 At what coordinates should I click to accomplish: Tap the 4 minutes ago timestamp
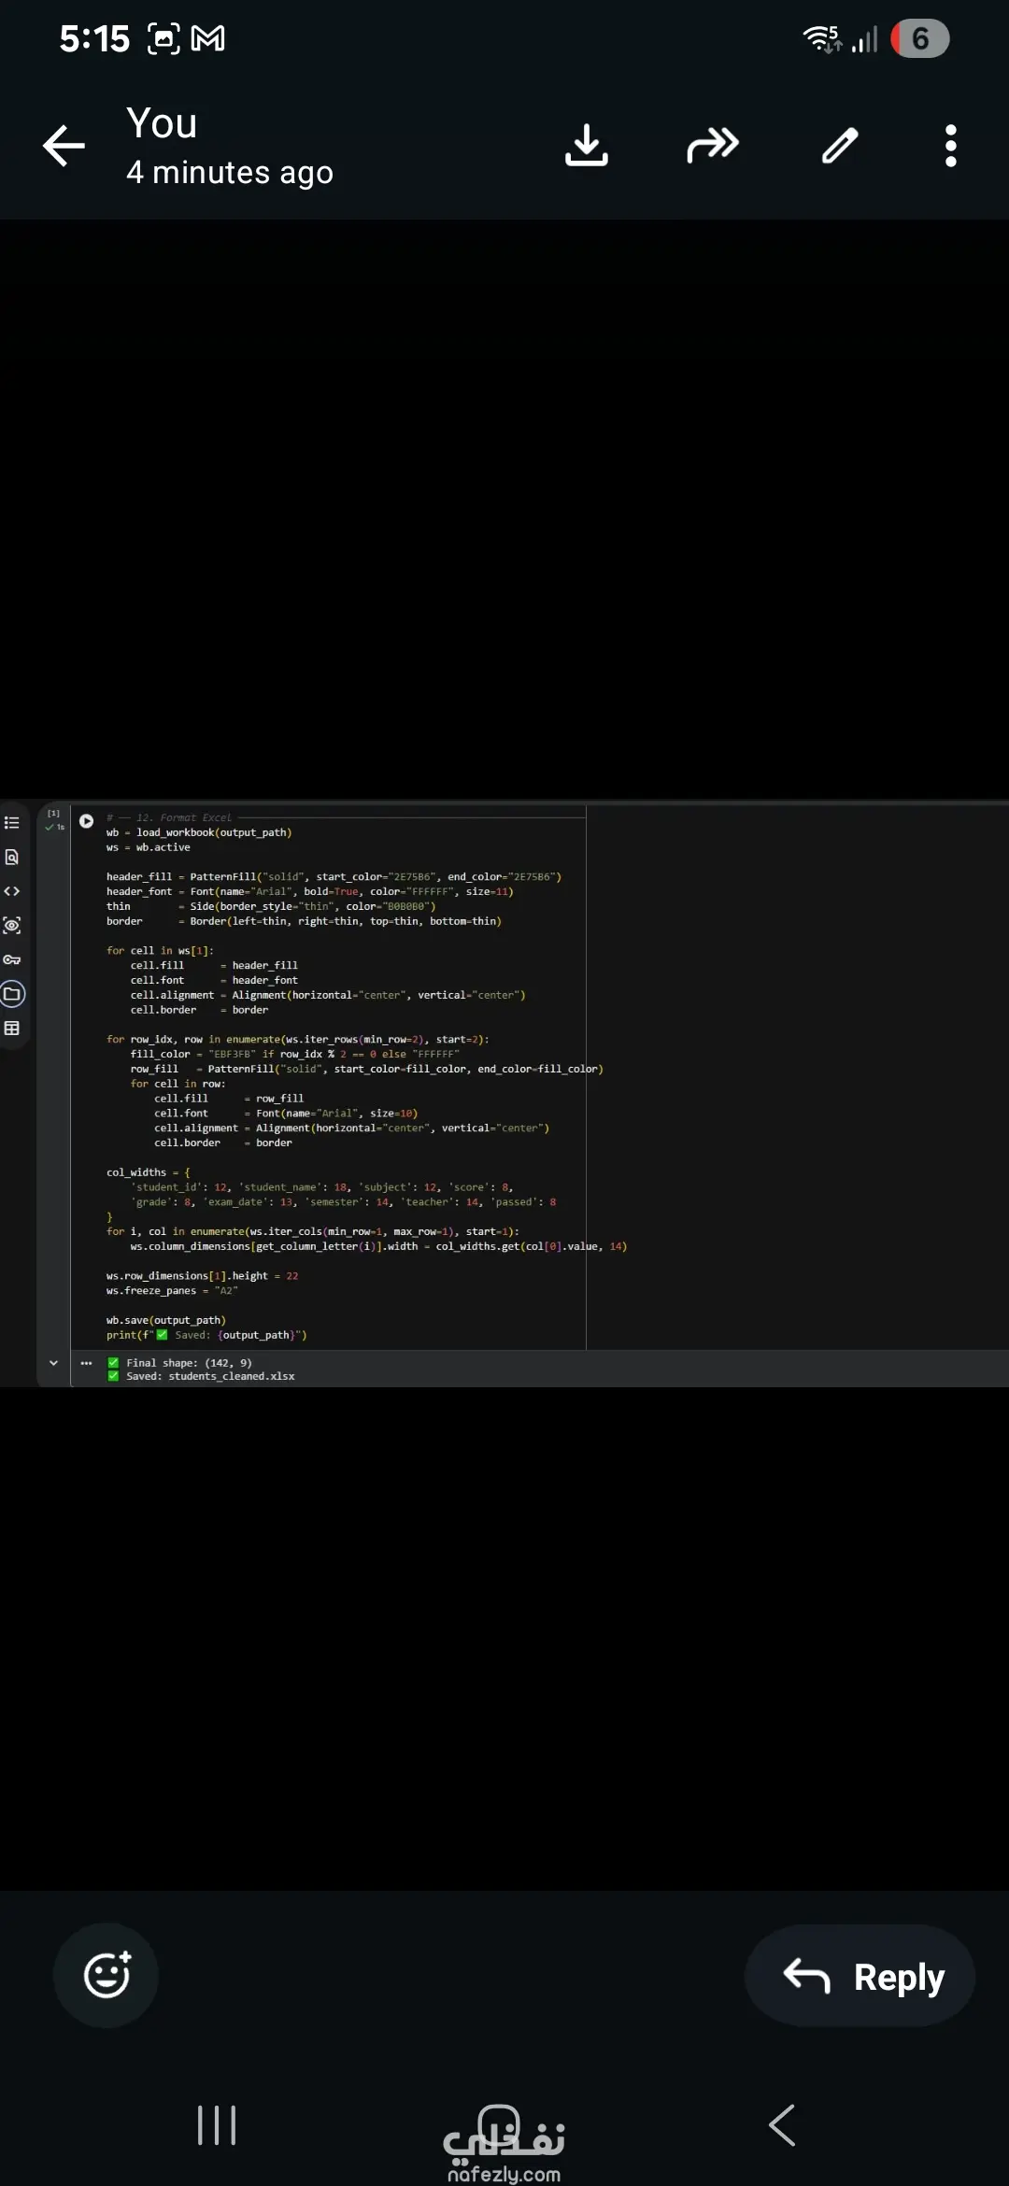pos(230,173)
